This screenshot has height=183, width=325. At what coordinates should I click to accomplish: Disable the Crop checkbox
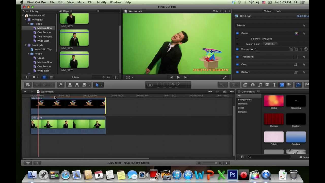coord(237,65)
